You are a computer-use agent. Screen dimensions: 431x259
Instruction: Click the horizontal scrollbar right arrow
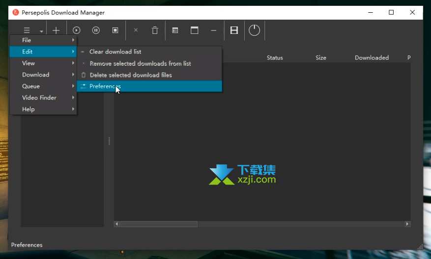click(x=407, y=224)
